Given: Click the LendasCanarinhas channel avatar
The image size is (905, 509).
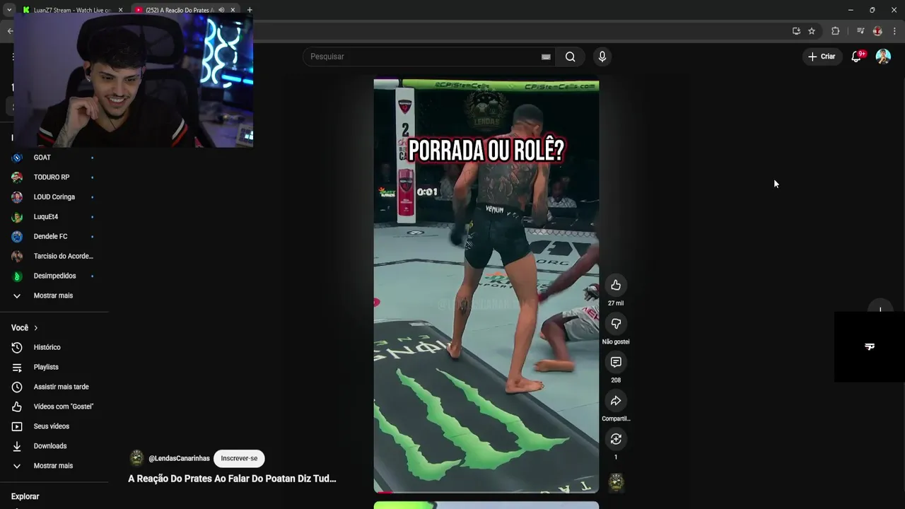Looking at the screenshot, I should pyautogui.click(x=136, y=458).
